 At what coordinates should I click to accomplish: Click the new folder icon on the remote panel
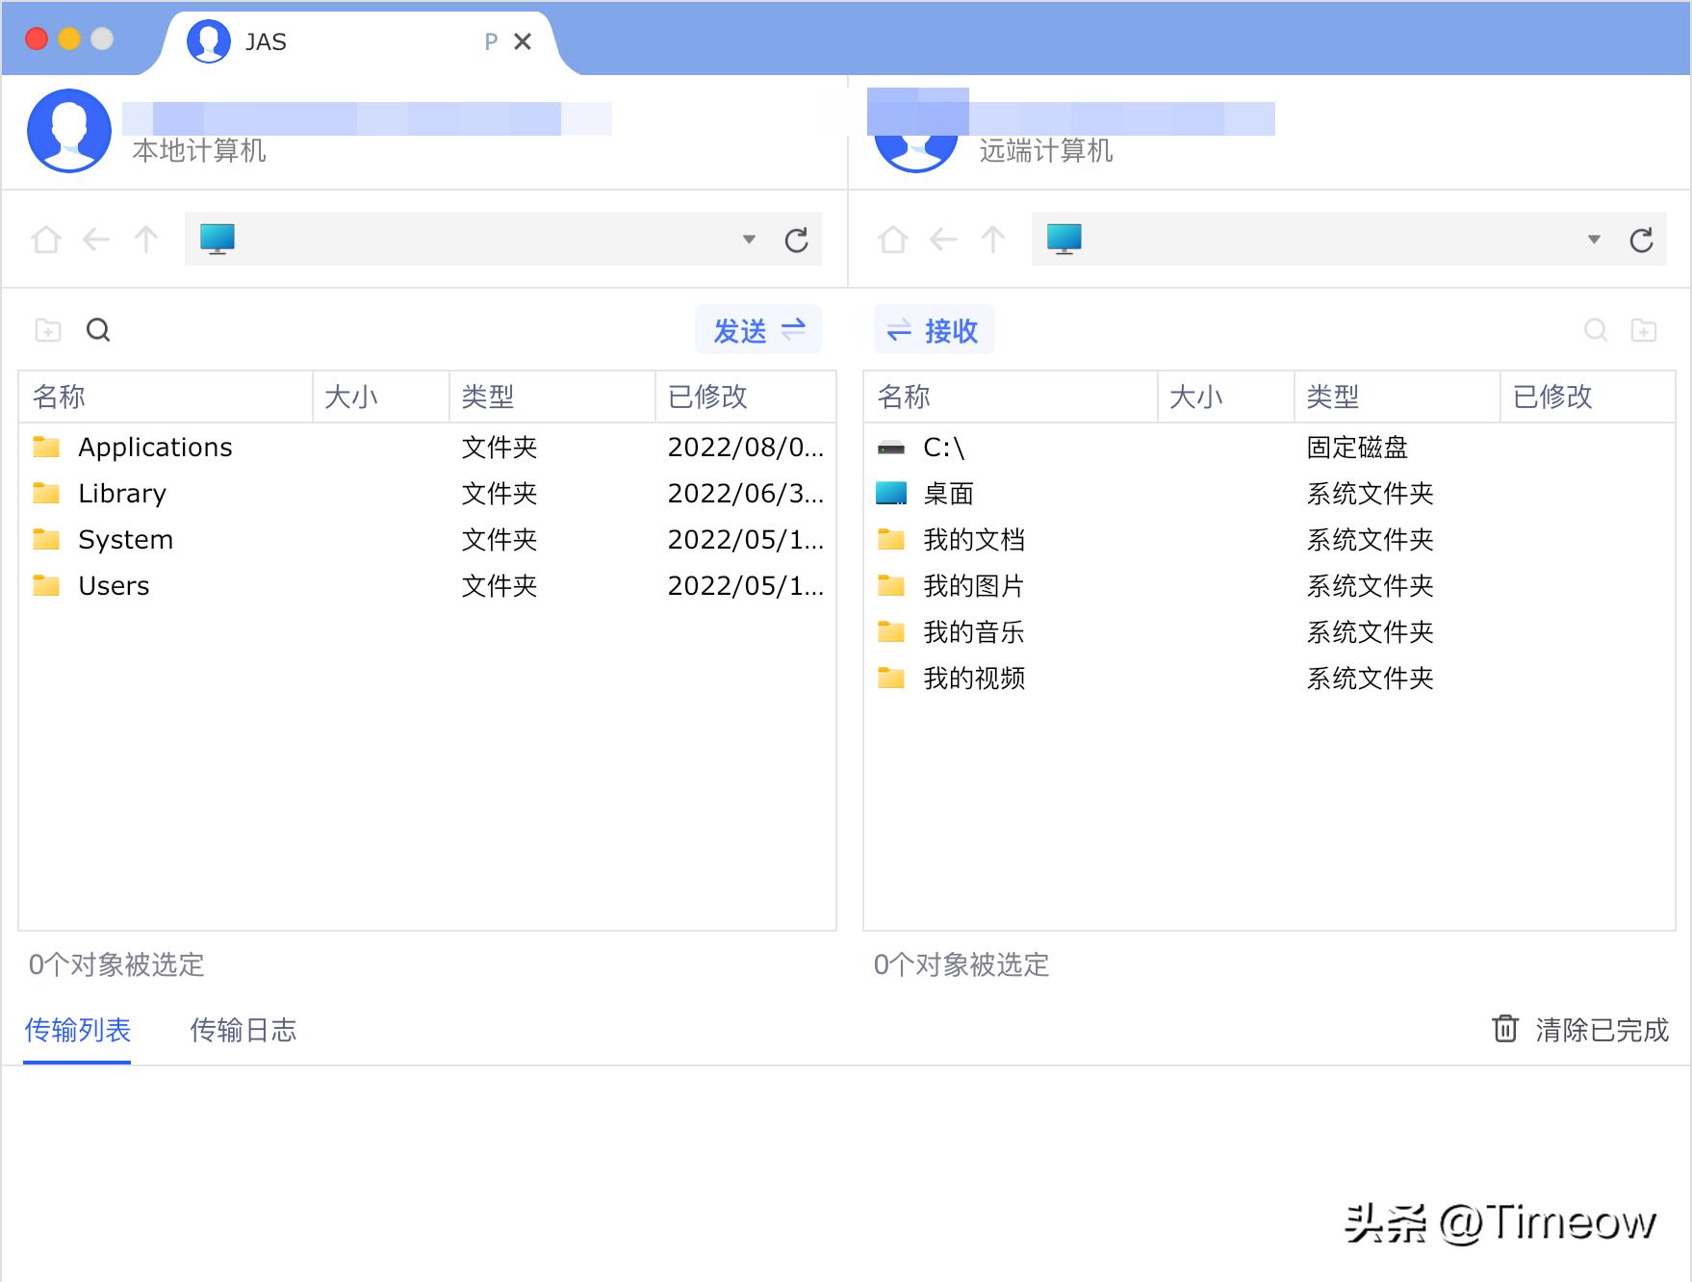coord(1645,330)
